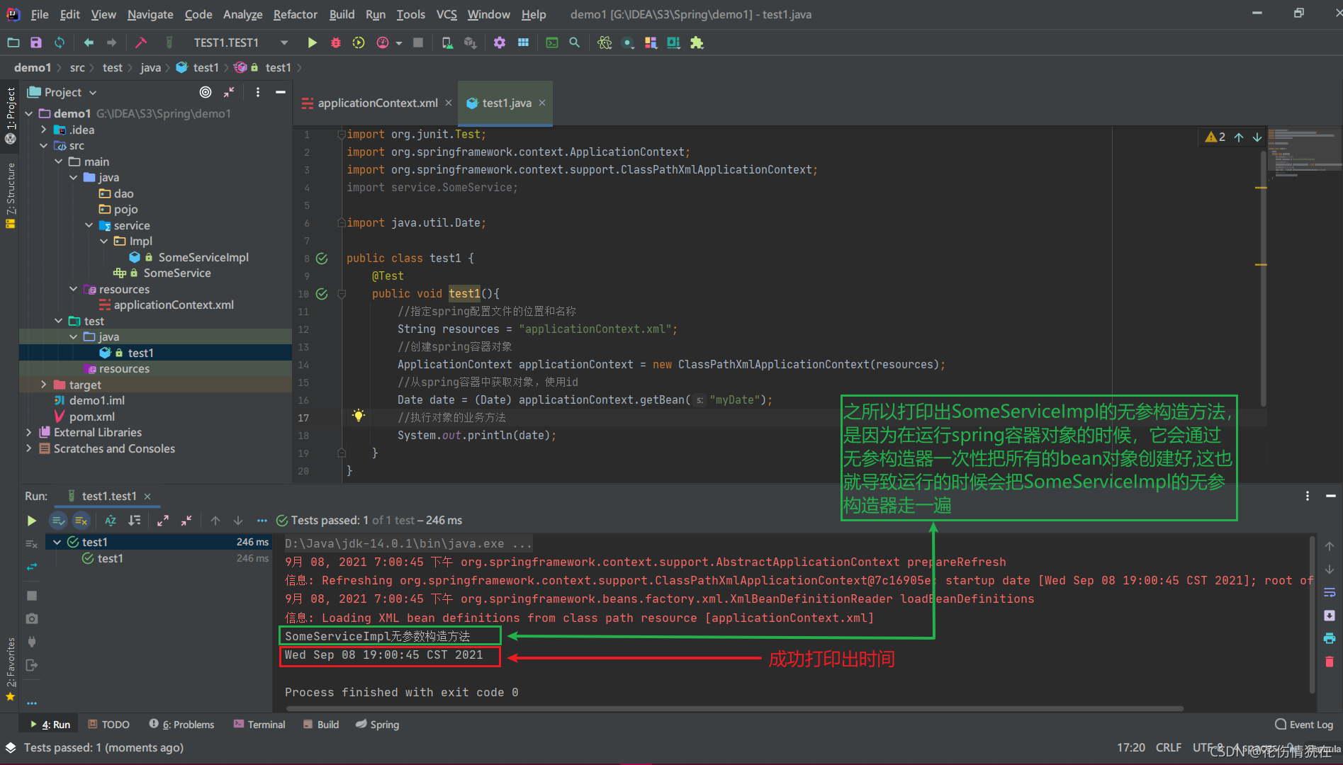The width and height of the screenshot is (1343, 765).
Task: Click the Open folder toolbar icon
Action: click(x=13, y=42)
